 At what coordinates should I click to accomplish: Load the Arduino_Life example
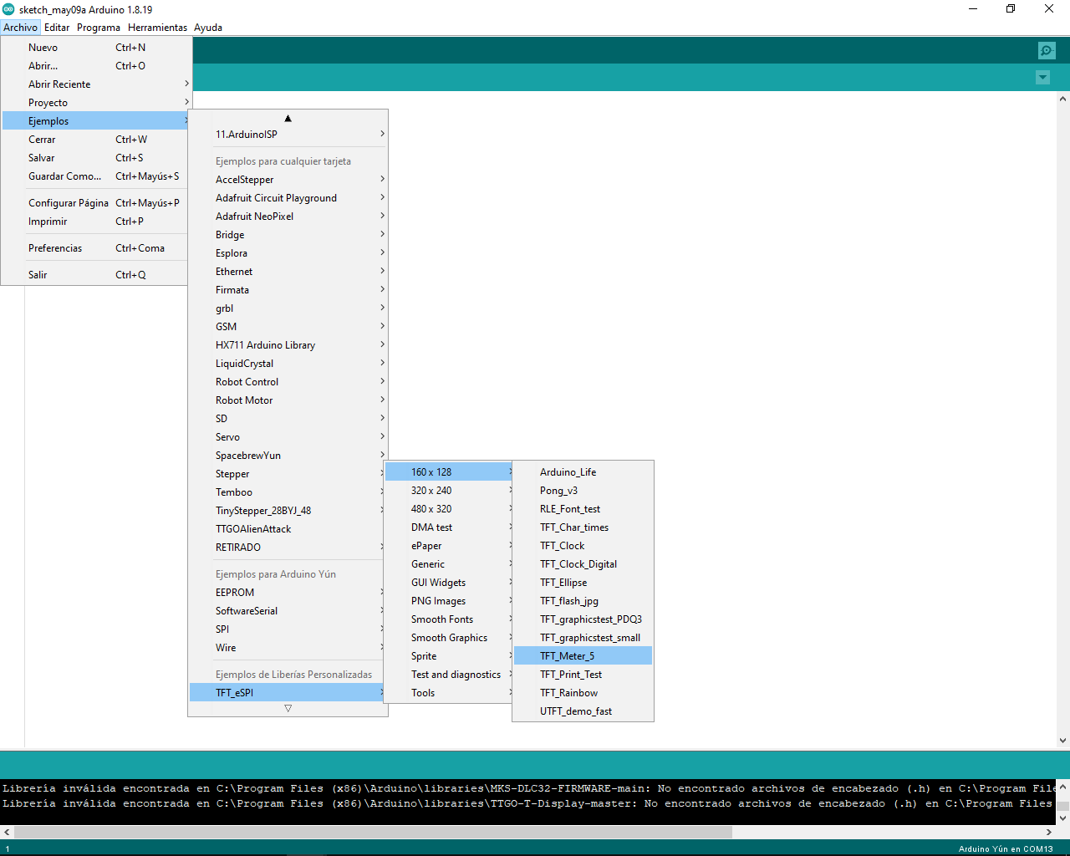pos(583,472)
